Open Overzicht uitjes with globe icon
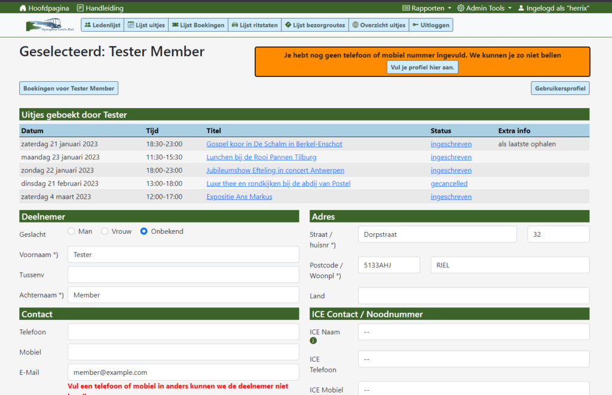The width and height of the screenshot is (612, 395). pyautogui.click(x=379, y=25)
